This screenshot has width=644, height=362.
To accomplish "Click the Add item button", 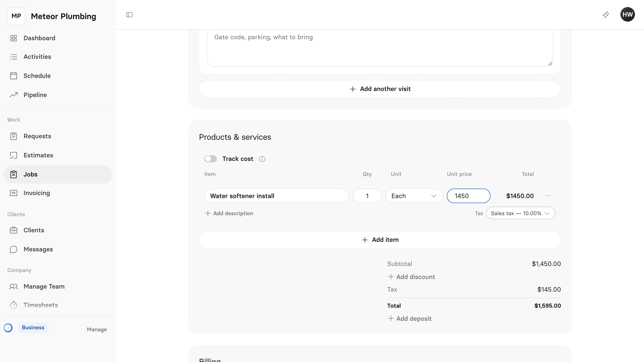I will (380, 240).
